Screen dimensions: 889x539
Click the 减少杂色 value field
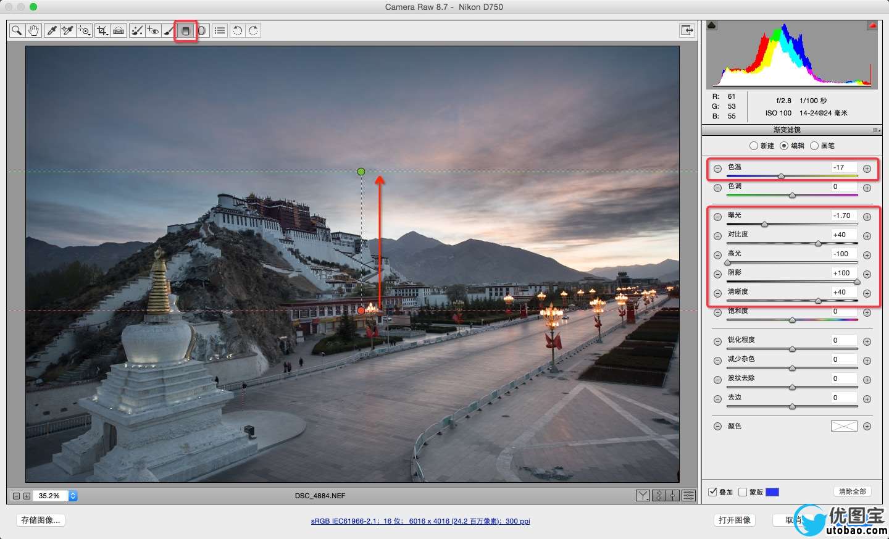click(x=843, y=359)
